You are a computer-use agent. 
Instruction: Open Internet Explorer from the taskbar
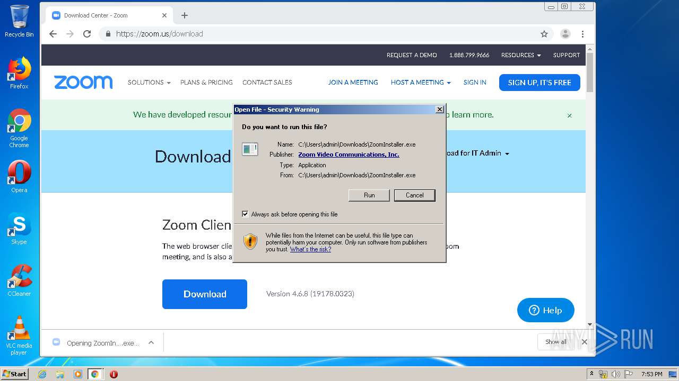point(42,374)
